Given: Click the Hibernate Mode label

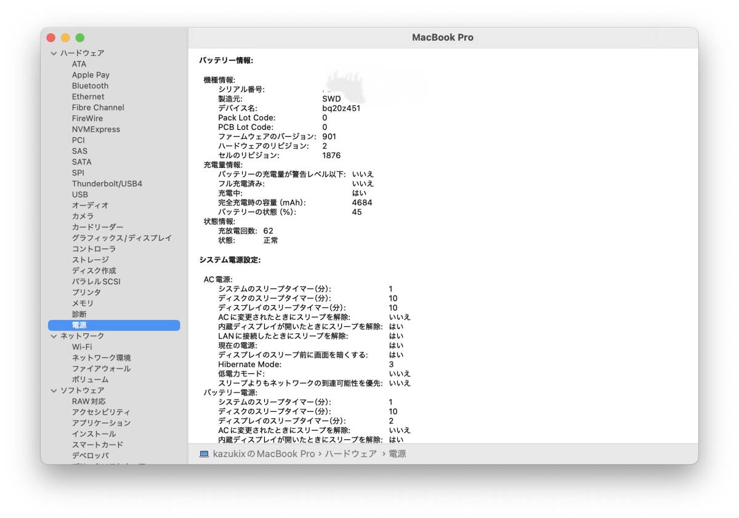Looking at the screenshot, I should point(249,364).
